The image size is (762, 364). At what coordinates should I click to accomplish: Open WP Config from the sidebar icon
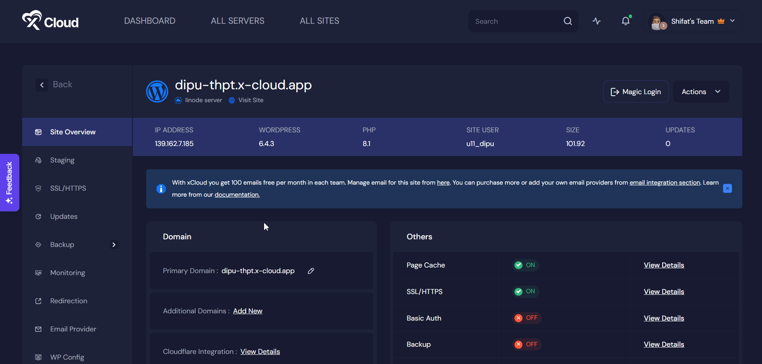click(38, 357)
